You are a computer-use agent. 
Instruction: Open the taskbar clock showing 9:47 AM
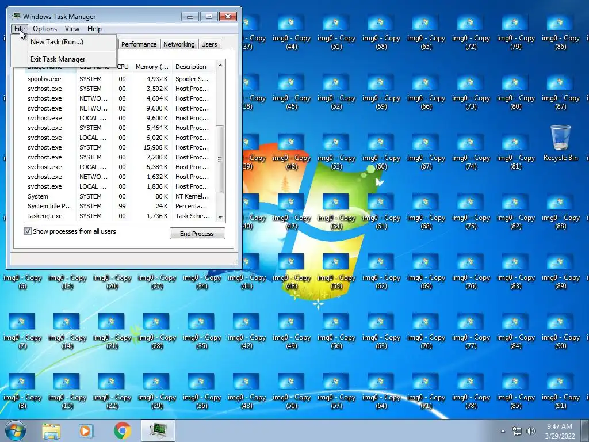[x=560, y=431]
